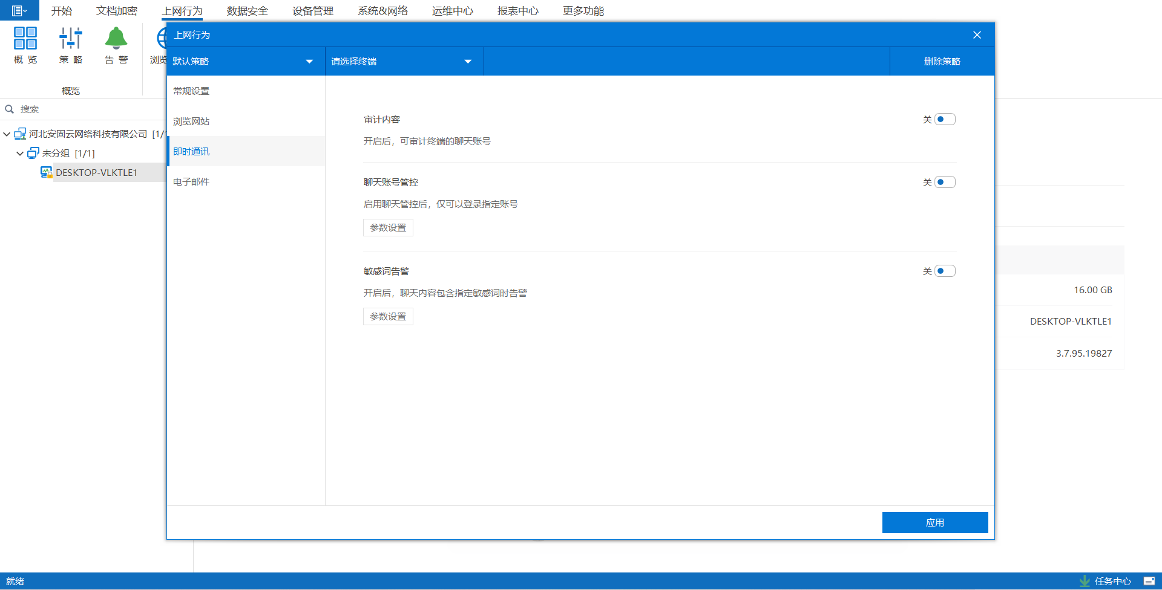
Task: Enable the 审计内容 audit toggle
Action: (x=944, y=120)
